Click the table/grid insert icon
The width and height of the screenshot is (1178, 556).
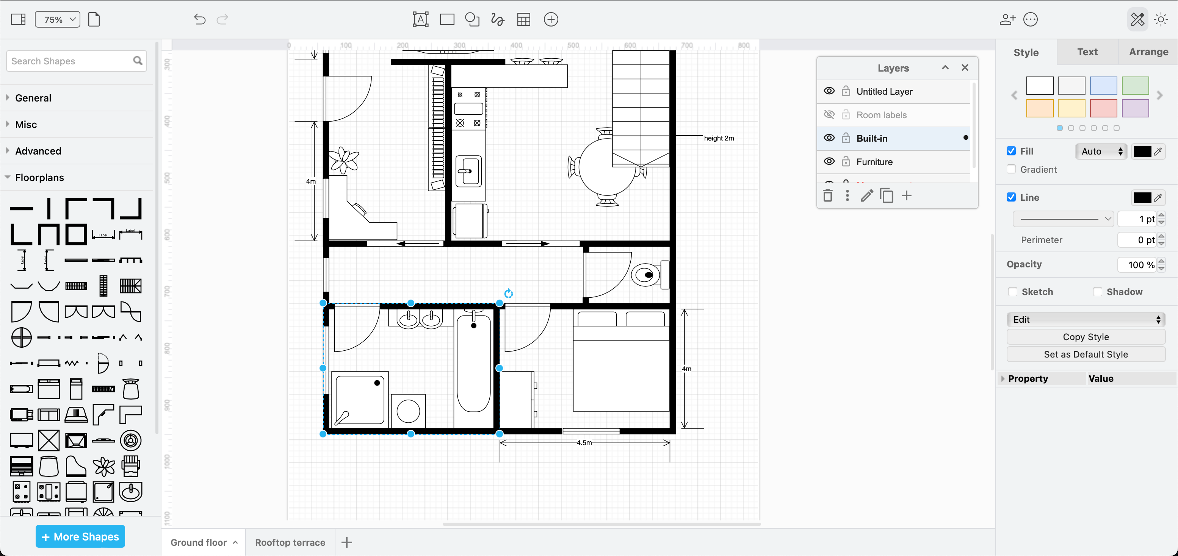tap(523, 19)
